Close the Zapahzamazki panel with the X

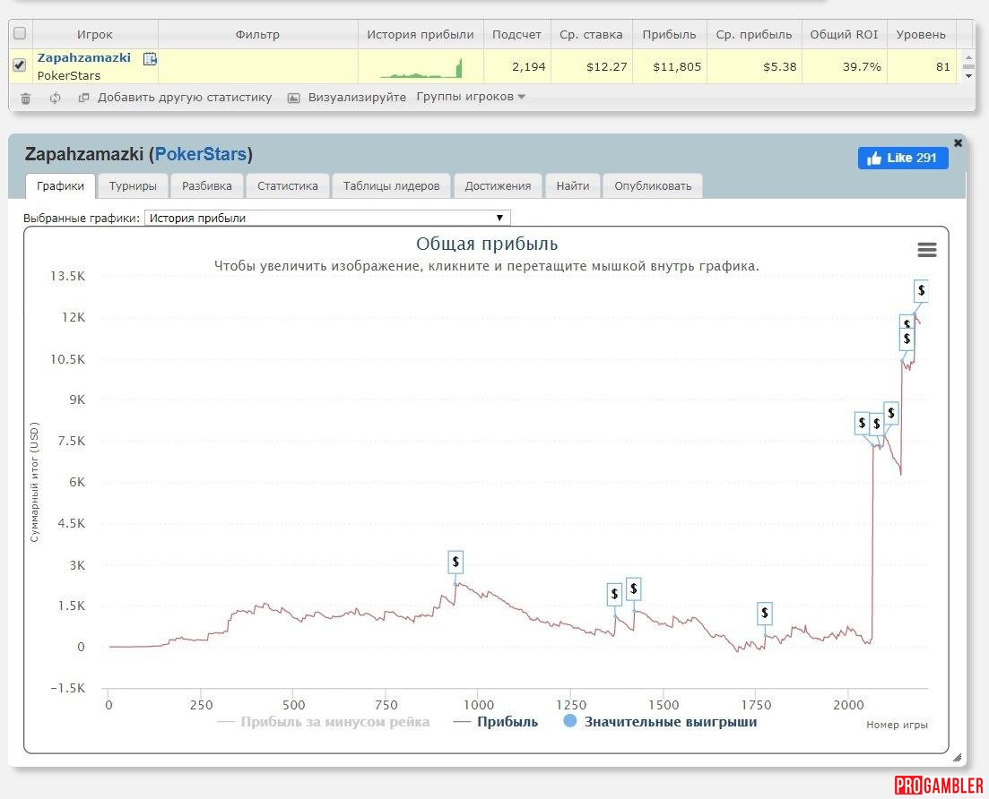[x=958, y=143]
